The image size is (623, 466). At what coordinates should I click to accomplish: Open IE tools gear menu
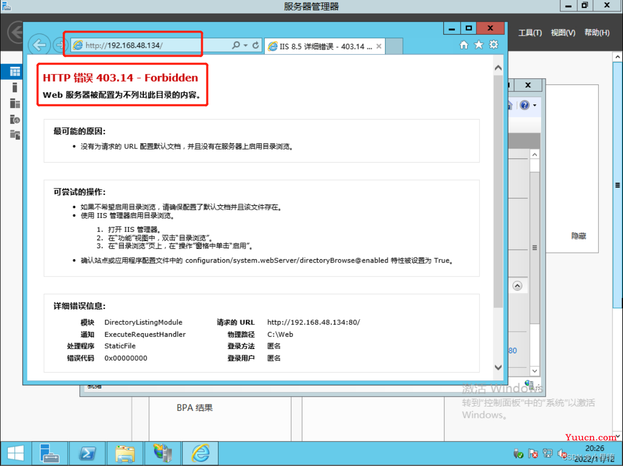click(x=493, y=45)
